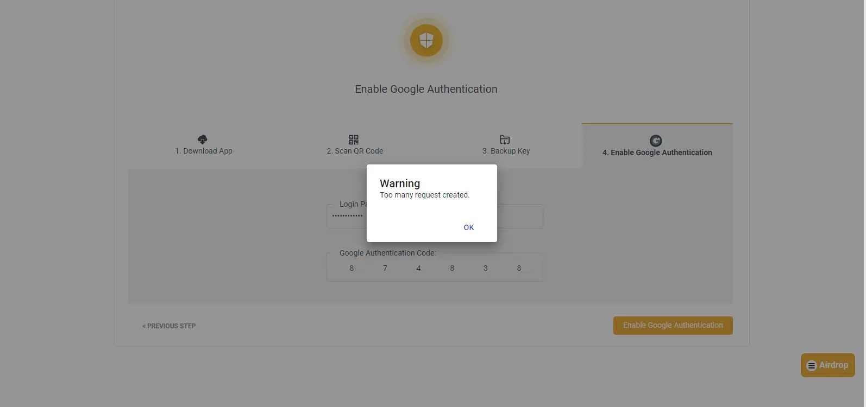Focus the Login Password field
The height and width of the screenshot is (407, 866).
click(435, 216)
